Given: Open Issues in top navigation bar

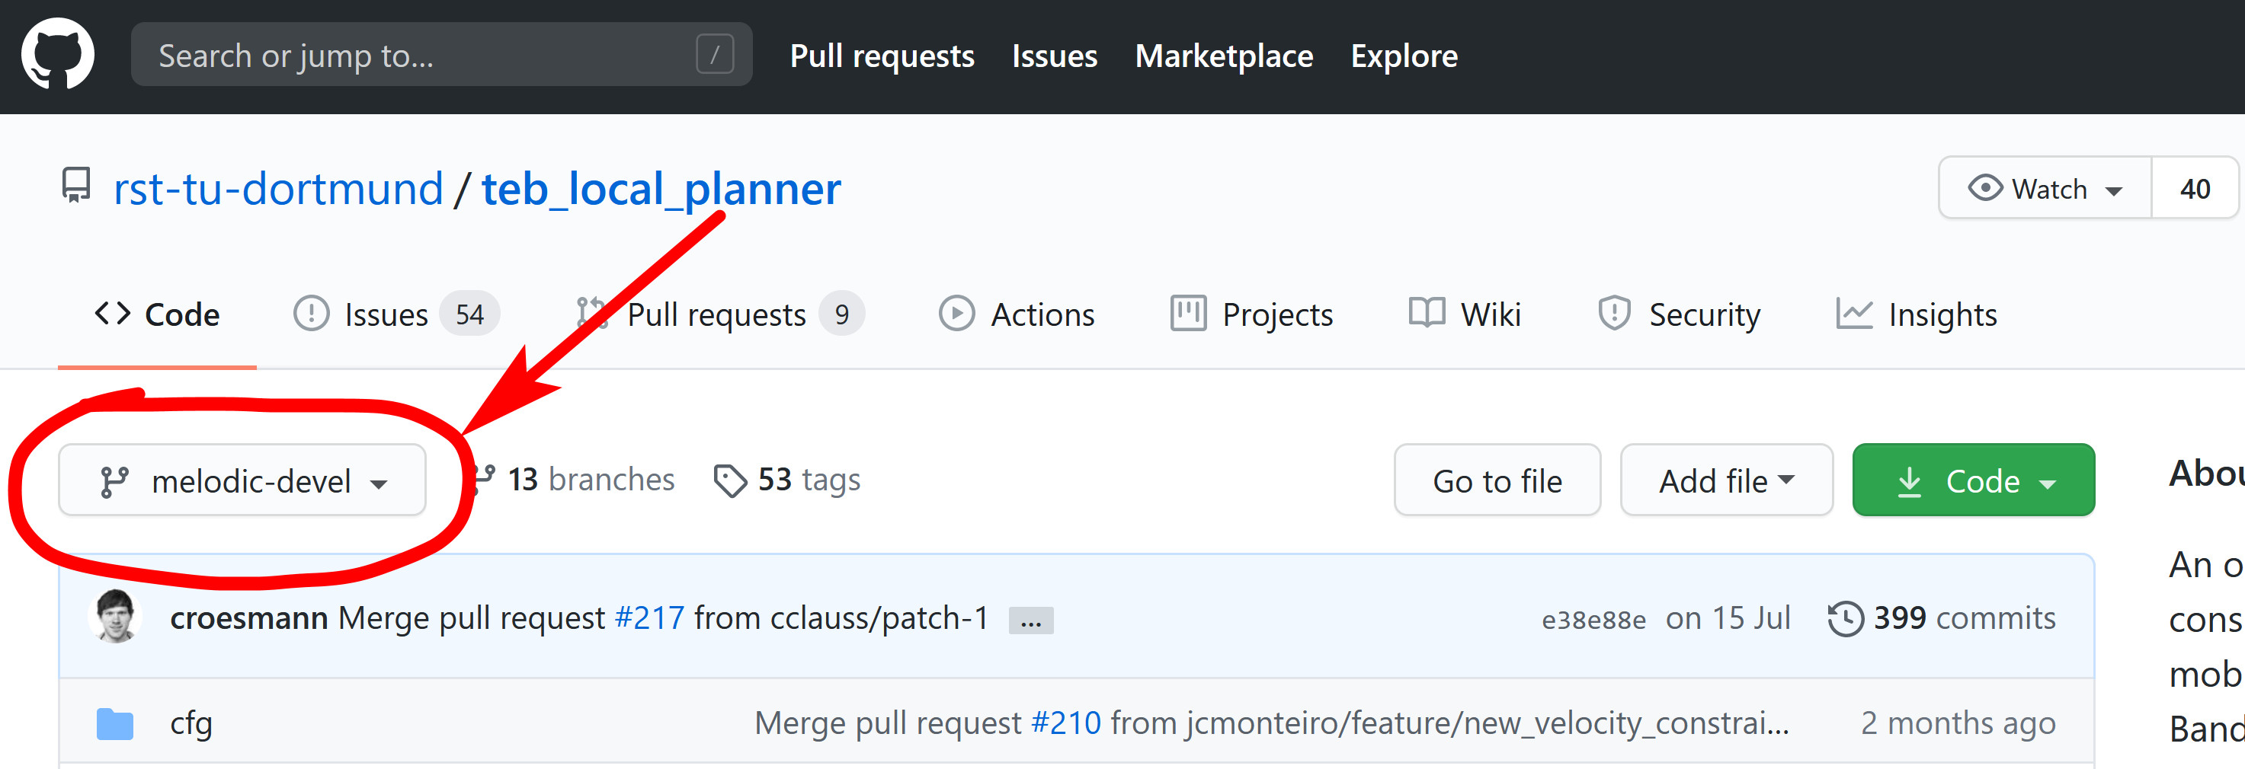Looking at the screenshot, I should tap(1055, 56).
